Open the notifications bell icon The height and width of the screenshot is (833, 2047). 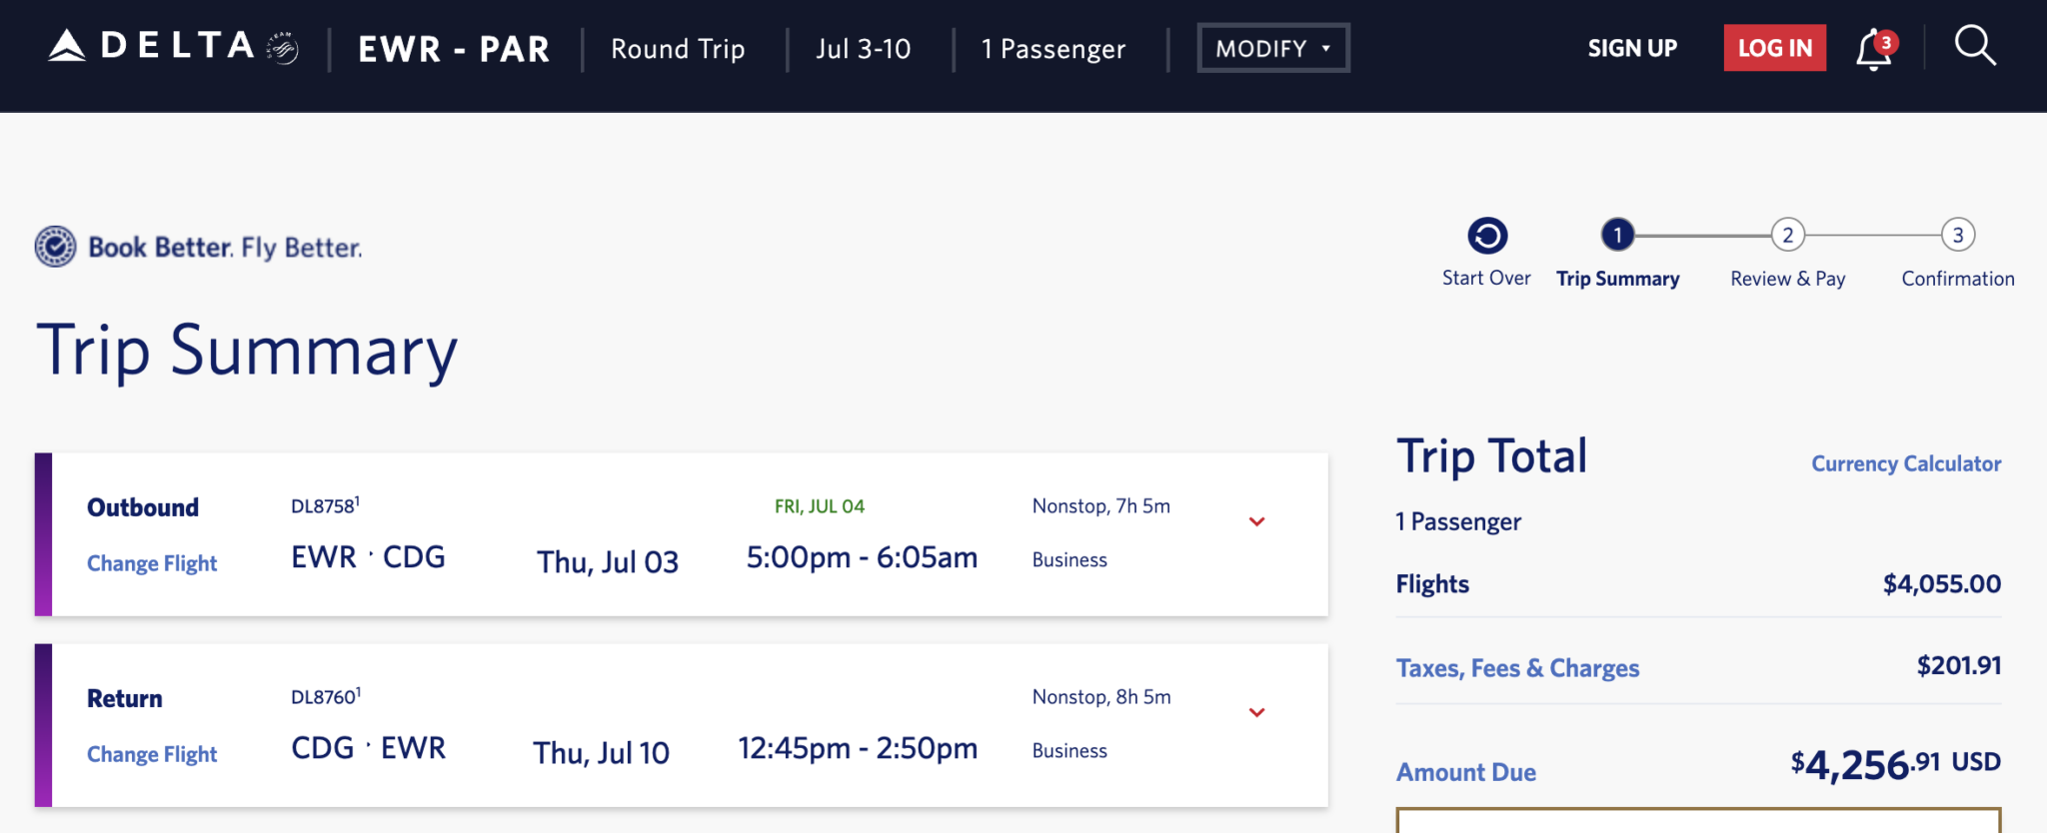pos(1873,49)
